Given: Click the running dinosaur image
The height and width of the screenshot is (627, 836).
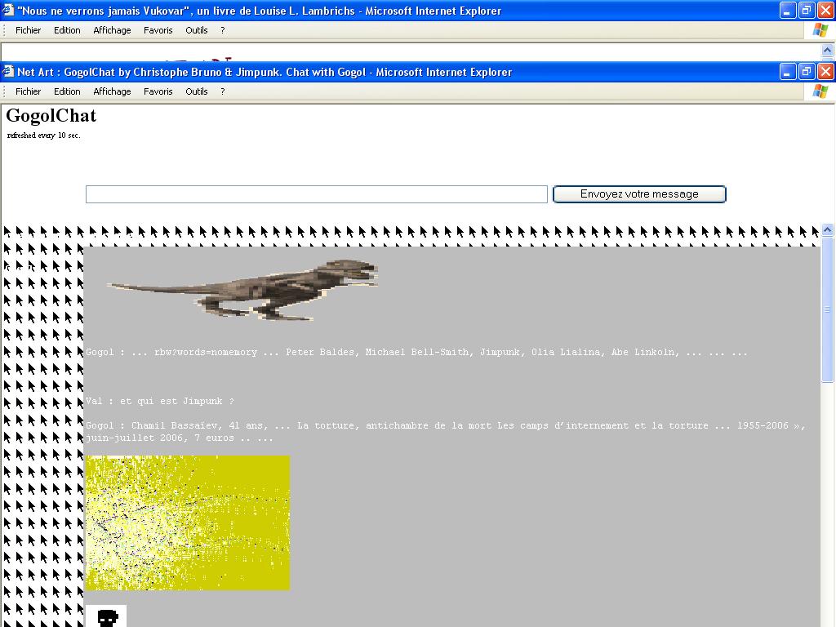Looking at the screenshot, I should click(x=242, y=290).
